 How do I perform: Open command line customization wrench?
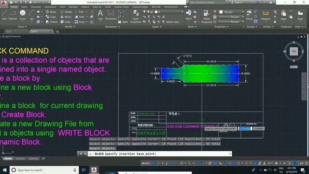(x=85, y=154)
